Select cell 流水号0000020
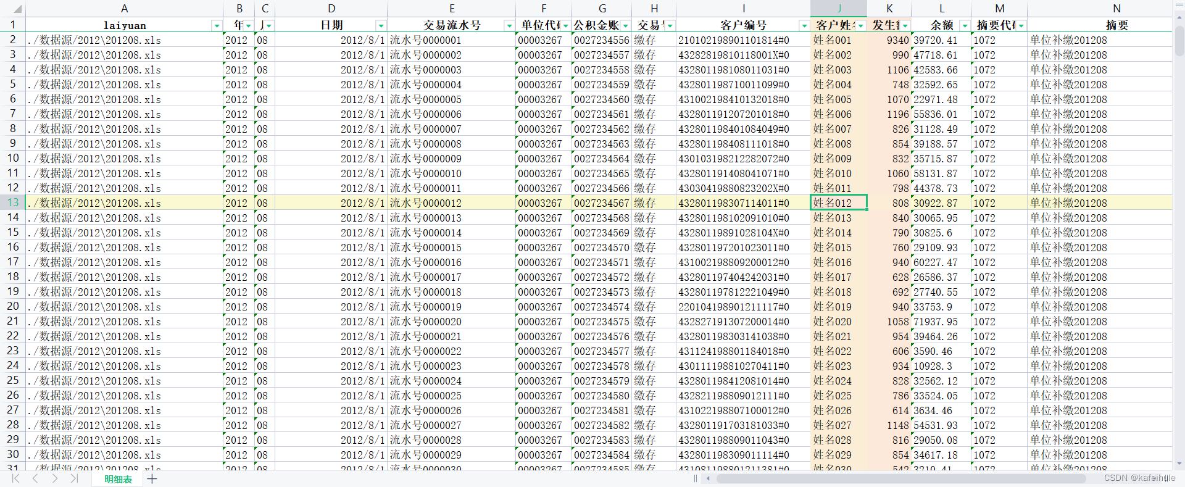This screenshot has width=1185, height=487. tap(452, 321)
